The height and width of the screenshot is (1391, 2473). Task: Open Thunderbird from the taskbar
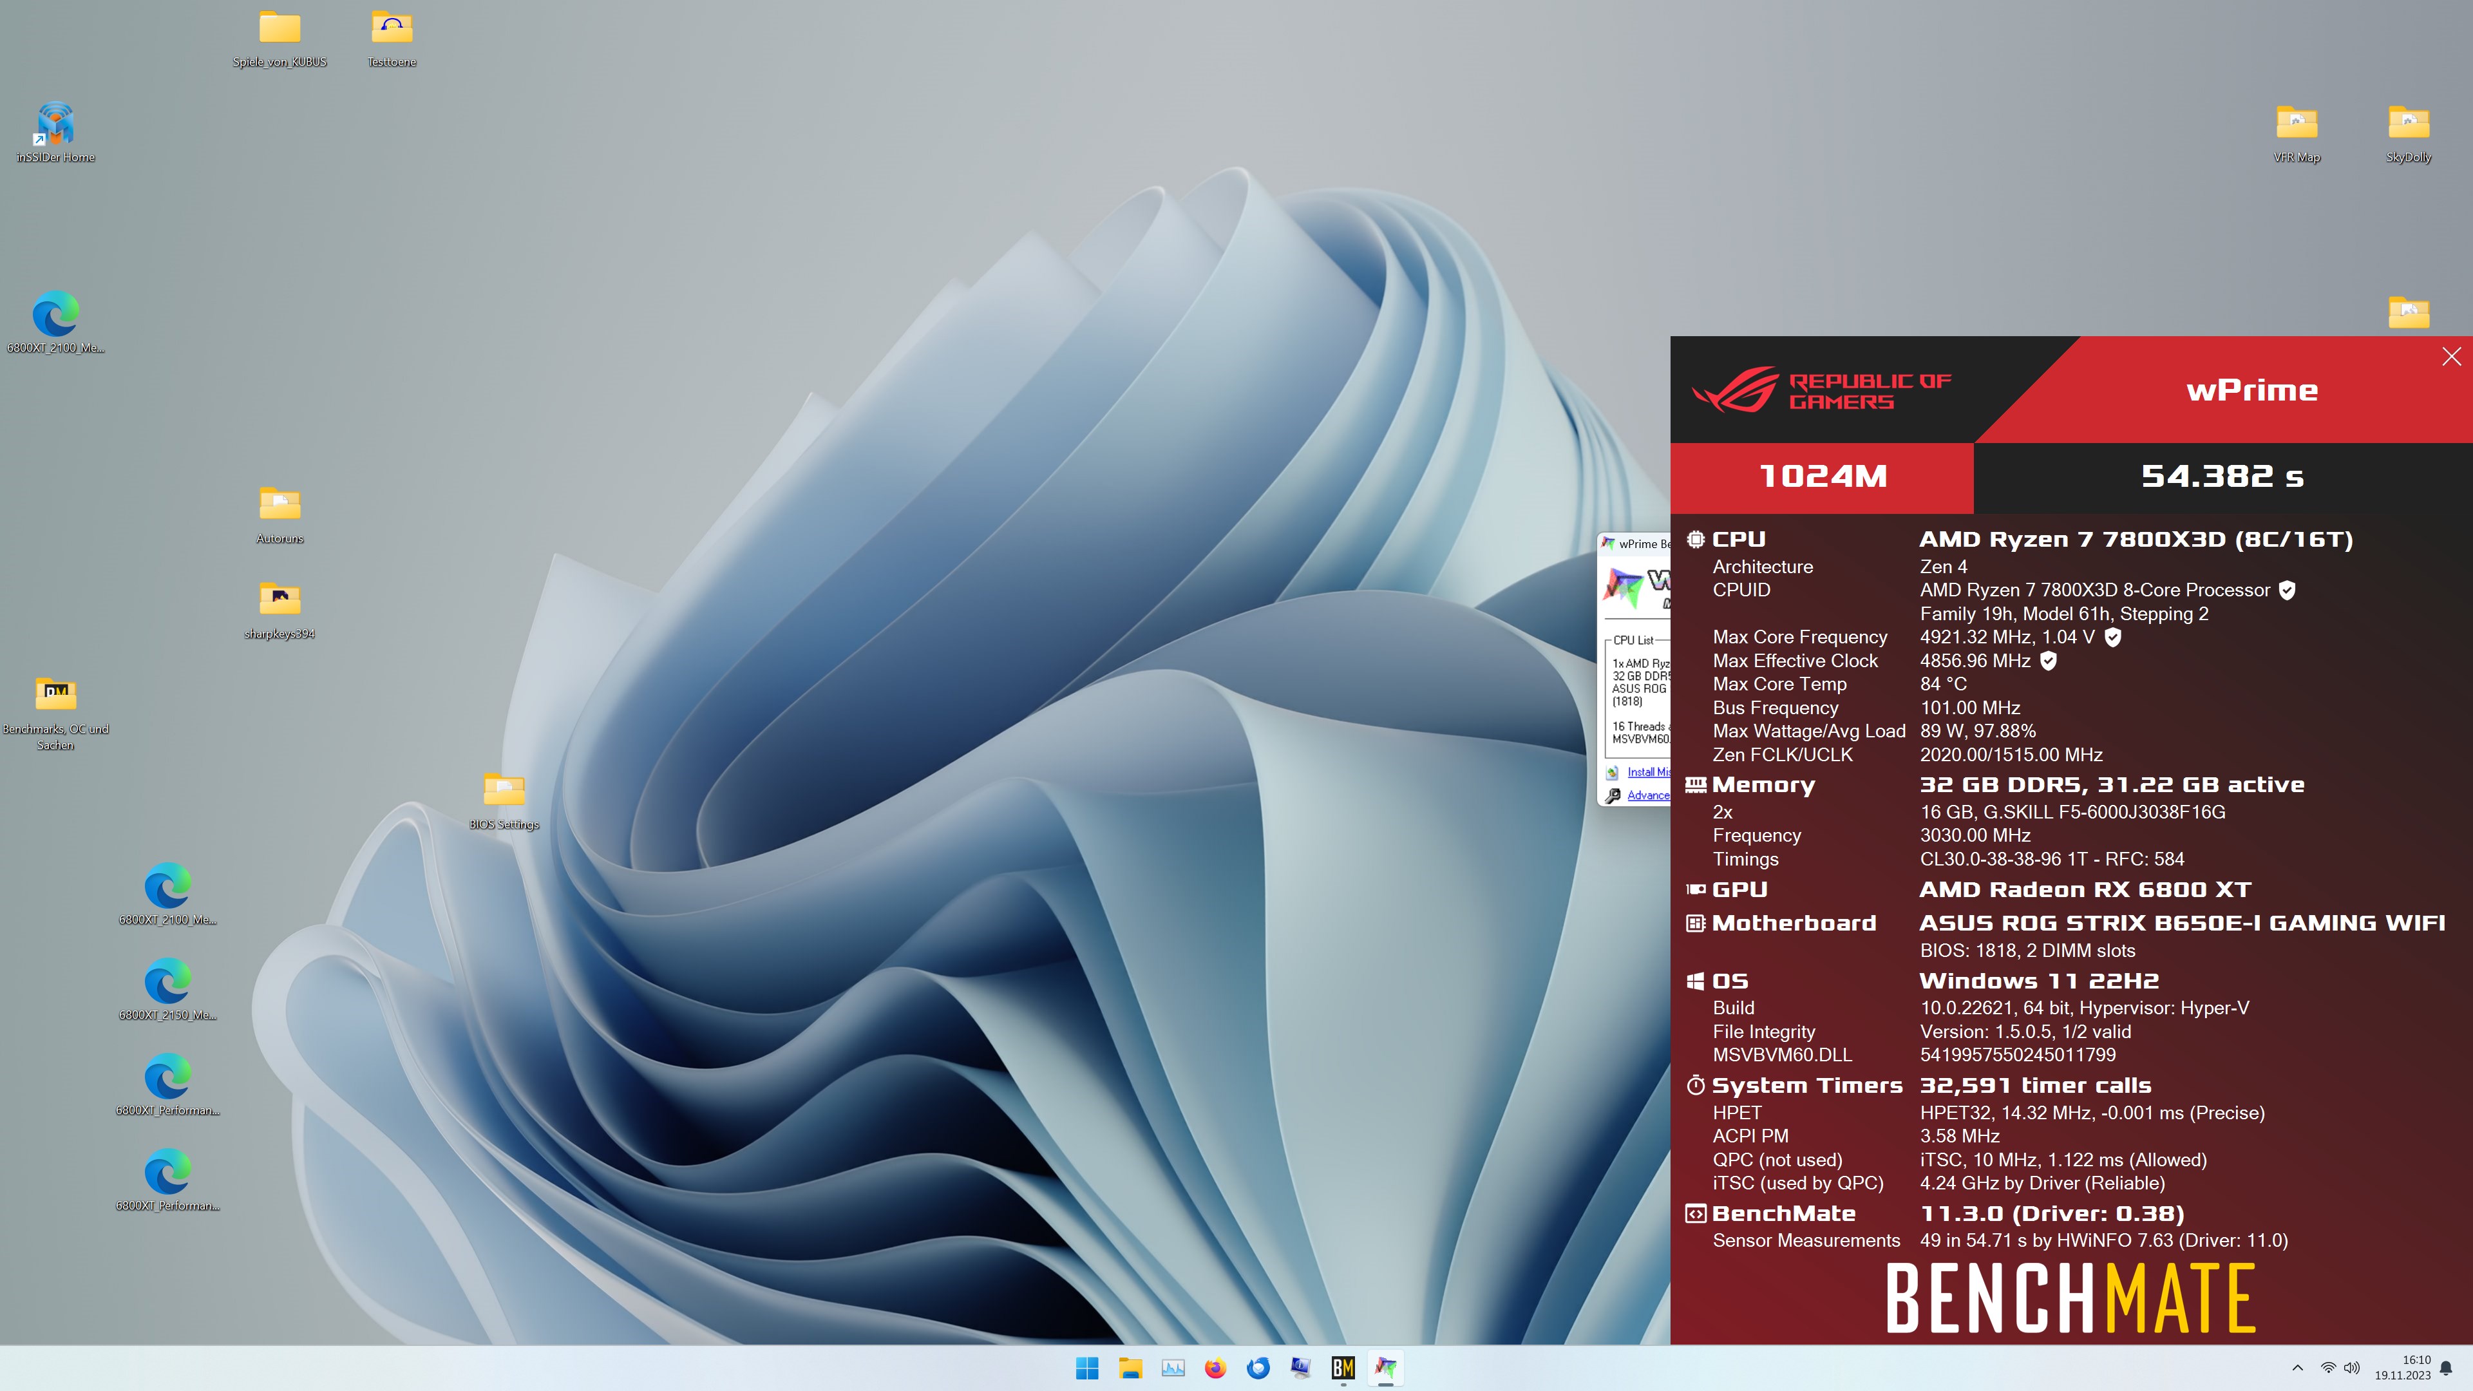tap(1258, 1368)
